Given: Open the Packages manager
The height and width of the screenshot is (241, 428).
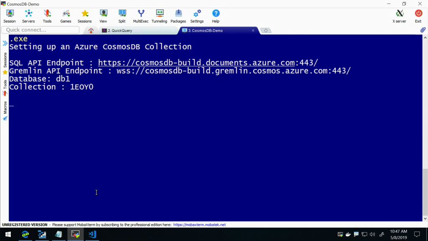Looking at the screenshot, I should (178, 16).
